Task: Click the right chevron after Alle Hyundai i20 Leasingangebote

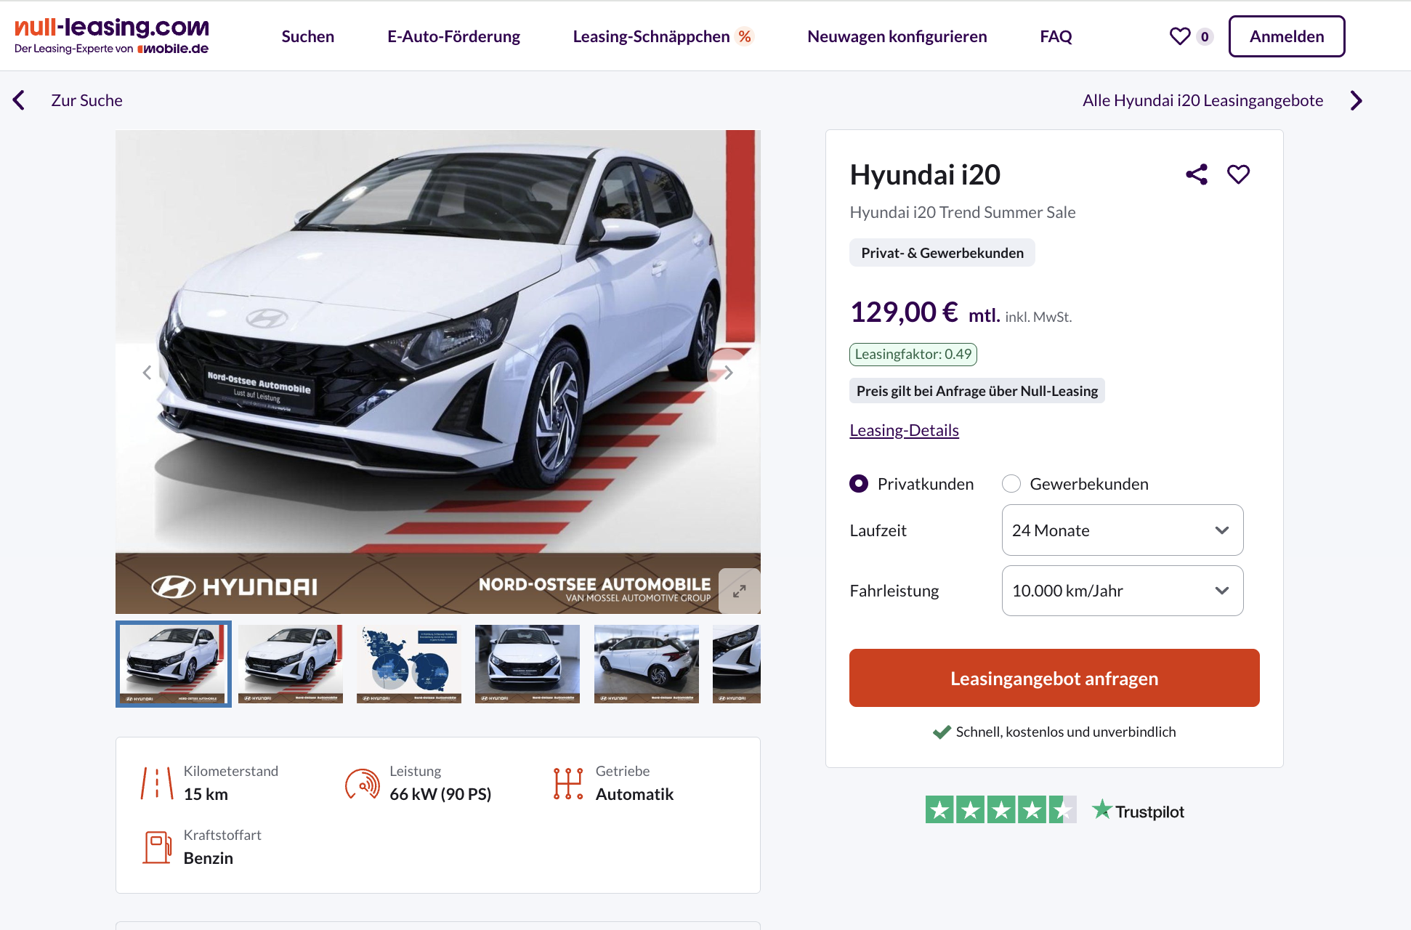Action: click(x=1356, y=100)
